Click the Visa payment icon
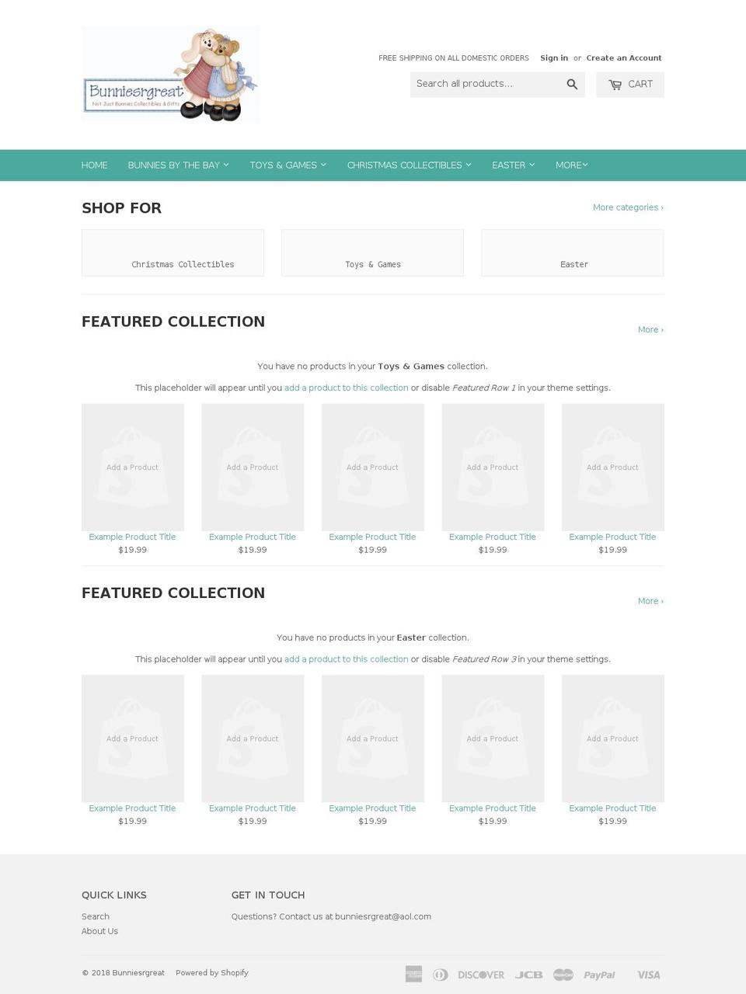This screenshot has height=994, width=746. [649, 975]
